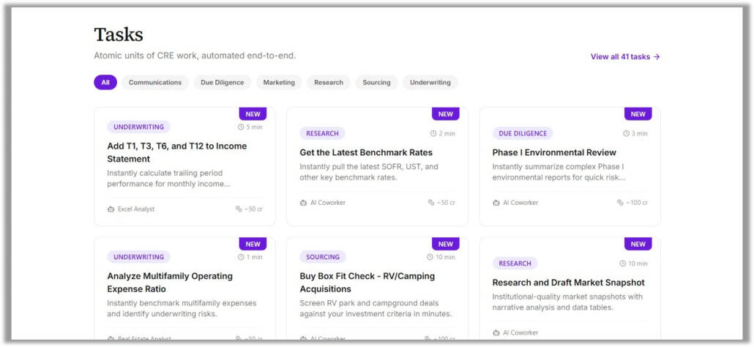Image resolution: width=754 pixels, height=347 pixels.
Task: Show only Marketing tasks
Action: 279,83
